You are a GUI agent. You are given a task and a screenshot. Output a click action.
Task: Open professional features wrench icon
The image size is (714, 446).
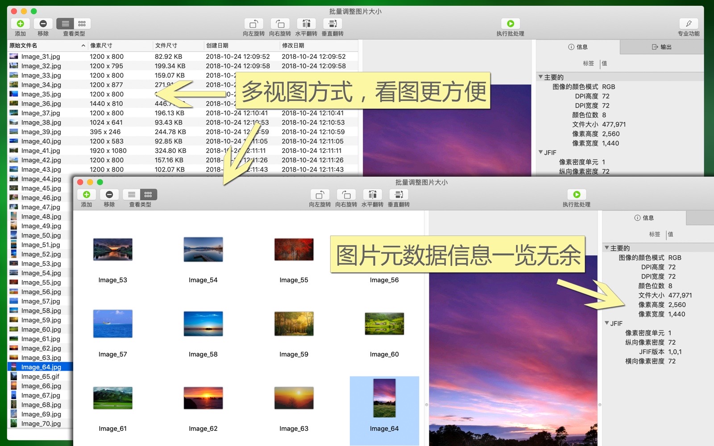(689, 24)
